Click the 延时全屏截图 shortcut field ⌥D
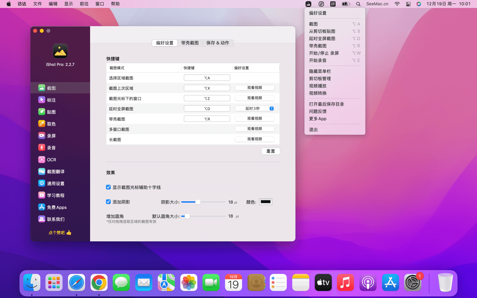The height and width of the screenshot is (298, 477). pos(207,109)
